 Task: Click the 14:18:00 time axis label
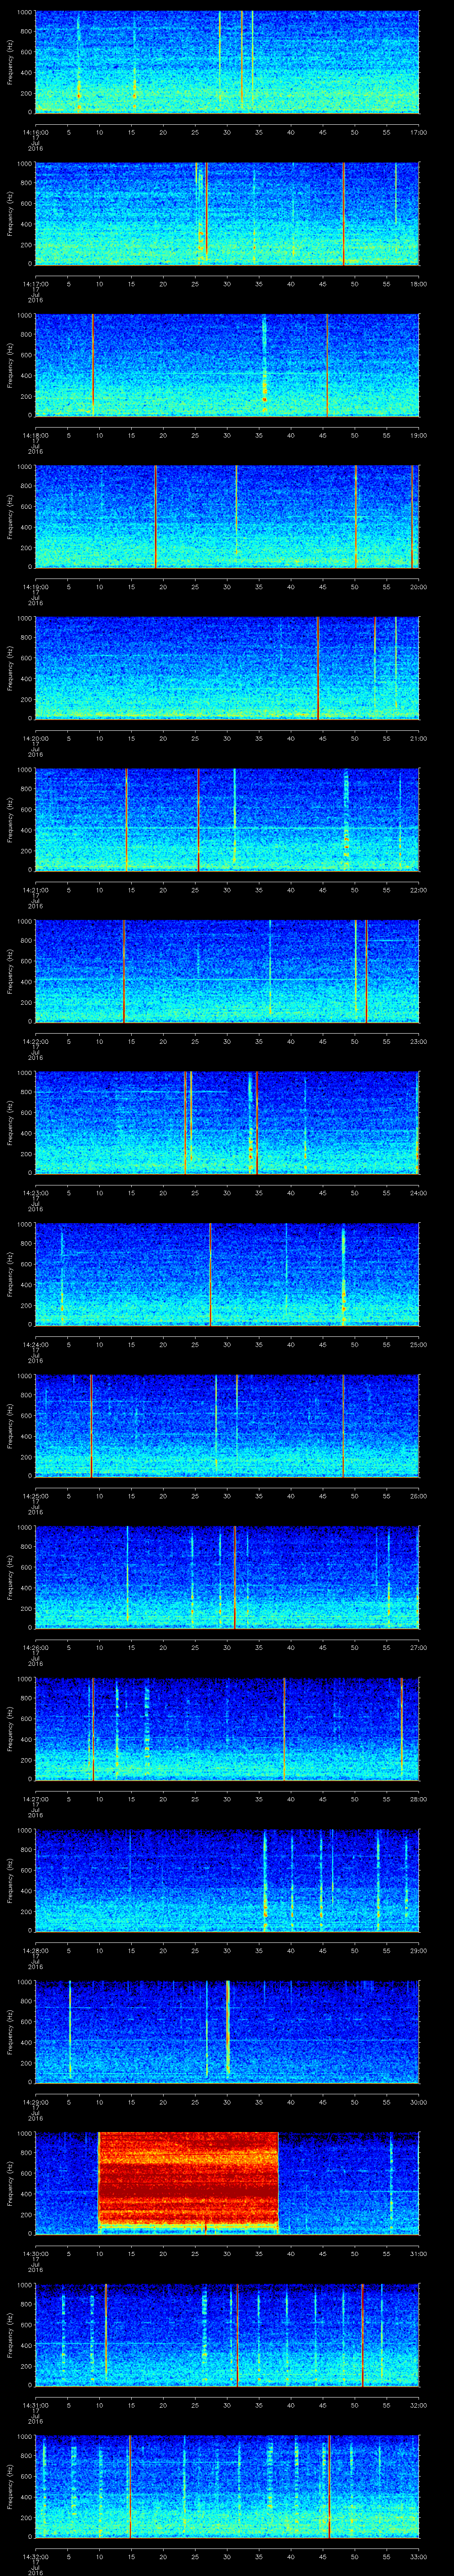click(36, 435)
